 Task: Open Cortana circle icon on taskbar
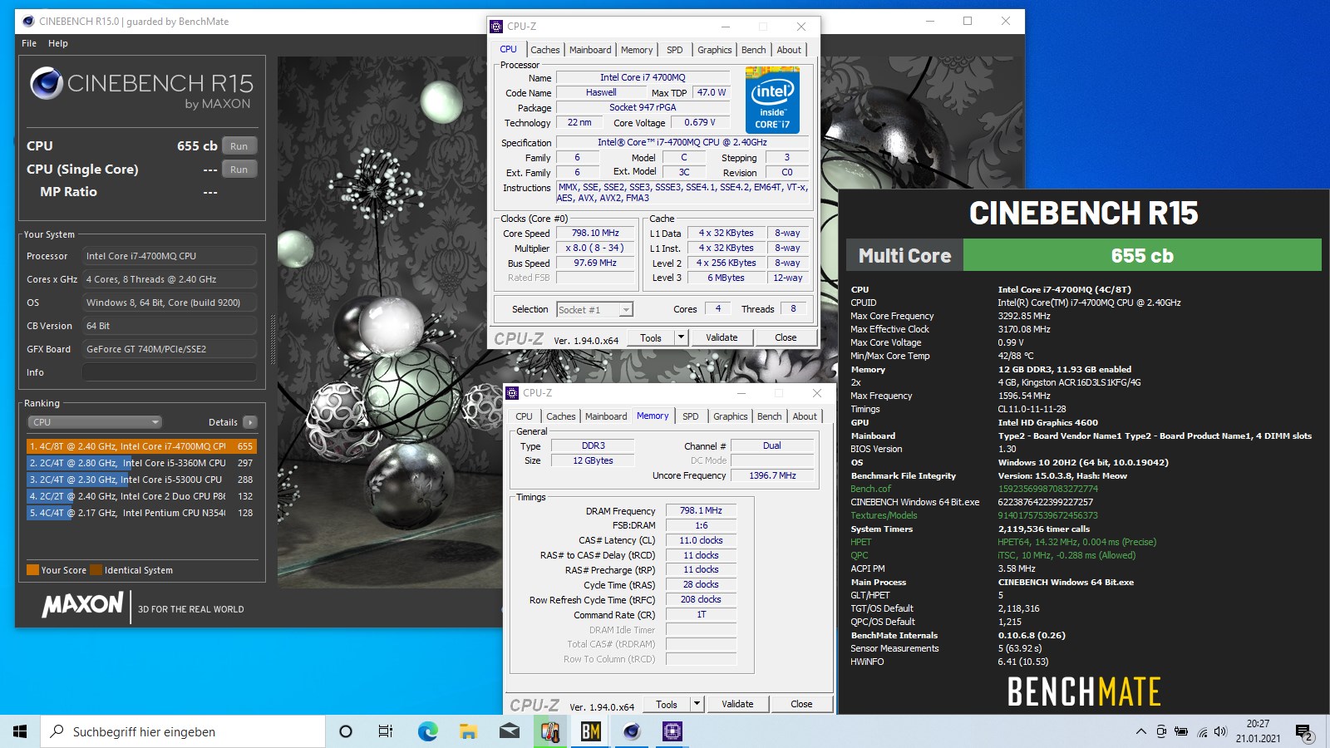pos(346,731)
